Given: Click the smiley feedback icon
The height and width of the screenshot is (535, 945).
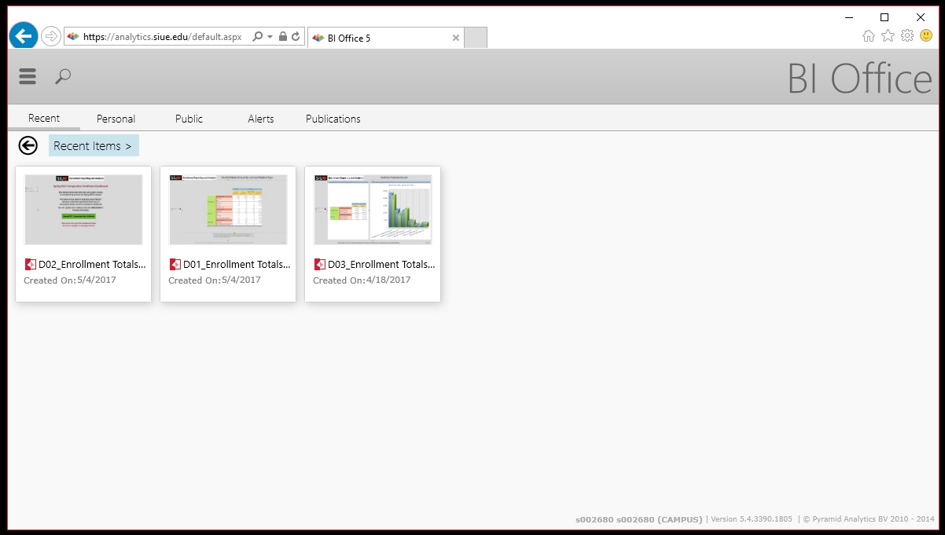Looking at the screenshot, I should coord(926,36).
